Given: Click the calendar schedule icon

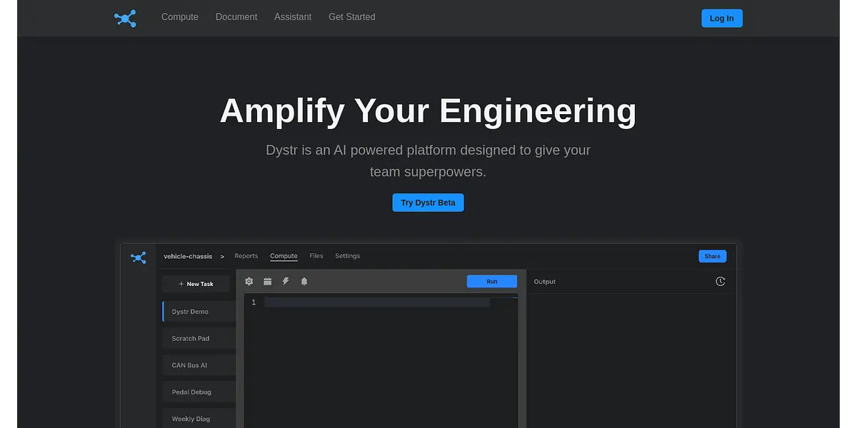Looking at the screenshot, I should click(268, 282).
